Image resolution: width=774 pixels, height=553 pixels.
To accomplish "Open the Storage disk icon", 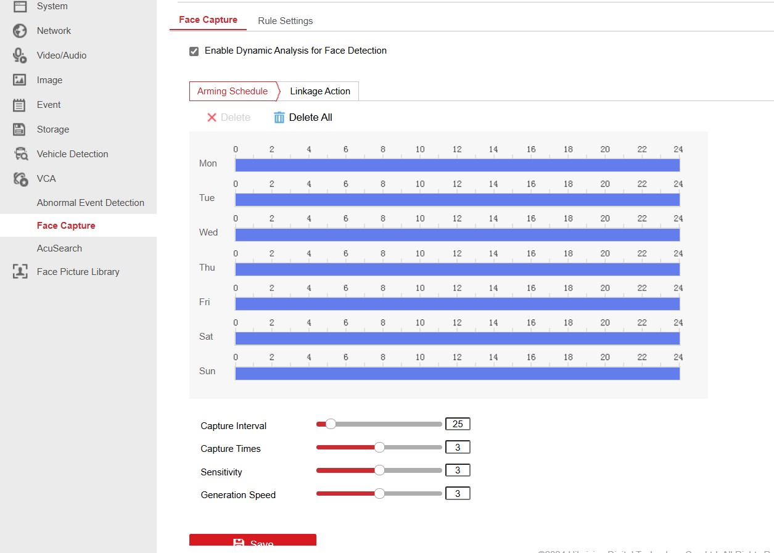I will point(20,129).
